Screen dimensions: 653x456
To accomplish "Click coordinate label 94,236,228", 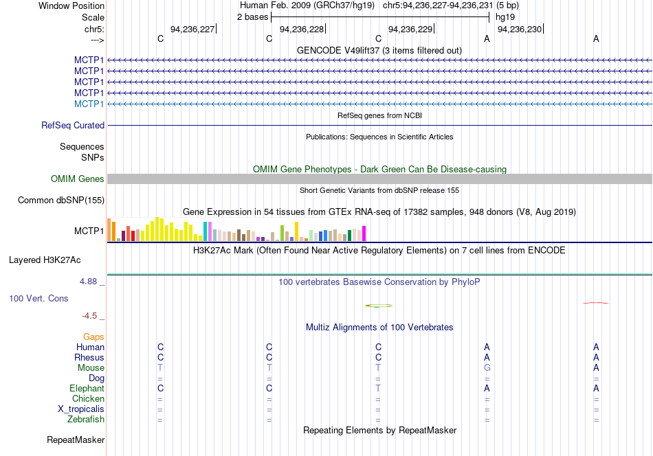I will (302, 29).
